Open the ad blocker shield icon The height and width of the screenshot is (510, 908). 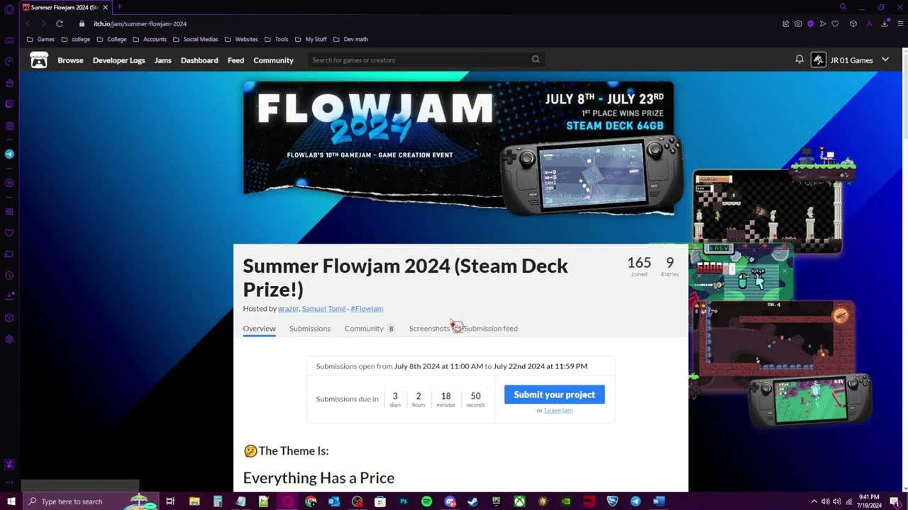click(810, 23)
